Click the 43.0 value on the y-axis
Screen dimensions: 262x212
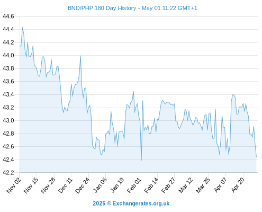[8, 120]
